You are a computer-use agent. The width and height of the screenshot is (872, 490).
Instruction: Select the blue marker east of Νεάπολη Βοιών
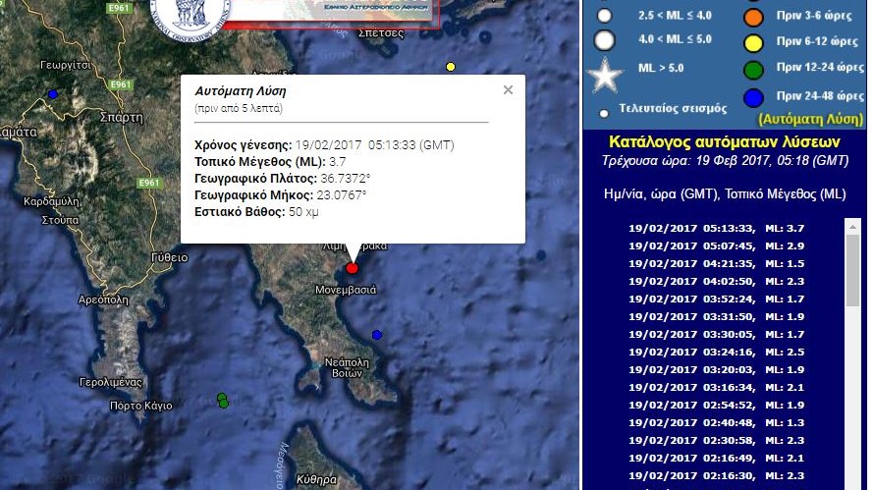(x=377, y=335)
